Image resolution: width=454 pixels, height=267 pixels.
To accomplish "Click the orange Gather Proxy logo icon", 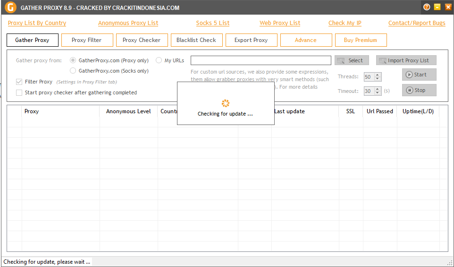I will [x=10, y=8].
